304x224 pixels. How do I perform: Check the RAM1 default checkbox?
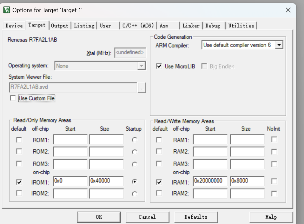click(159, 140)
